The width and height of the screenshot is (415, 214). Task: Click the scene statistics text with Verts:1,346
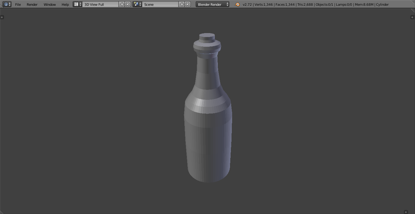coord(316,5)
